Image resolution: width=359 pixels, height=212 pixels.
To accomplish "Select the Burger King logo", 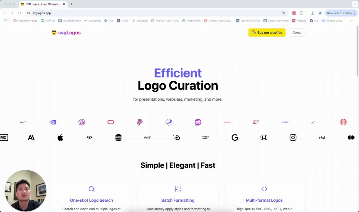I will 118,137.
